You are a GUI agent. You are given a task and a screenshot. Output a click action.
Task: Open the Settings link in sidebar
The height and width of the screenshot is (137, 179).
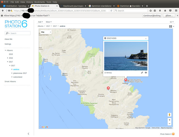[8, 44]
